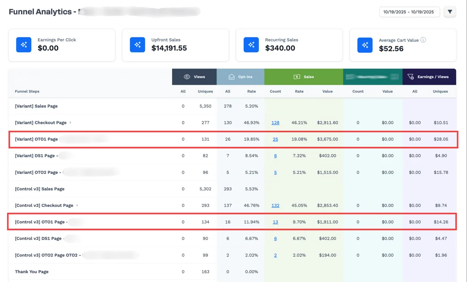Viewport: 467px width, 282px height.
Task: Click the $3,675.00 sales value cell
Action: pos(327,139)
